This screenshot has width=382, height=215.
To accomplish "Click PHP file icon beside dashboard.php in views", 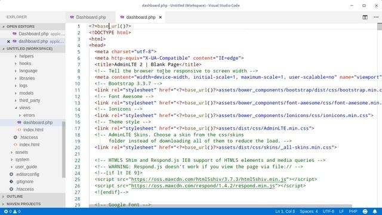I will click(x=19, y=122).
